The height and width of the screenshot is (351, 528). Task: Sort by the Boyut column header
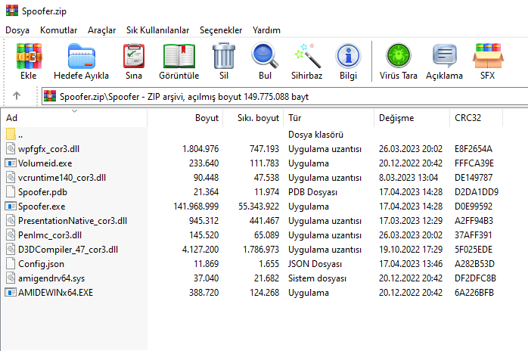pos(185,118)
